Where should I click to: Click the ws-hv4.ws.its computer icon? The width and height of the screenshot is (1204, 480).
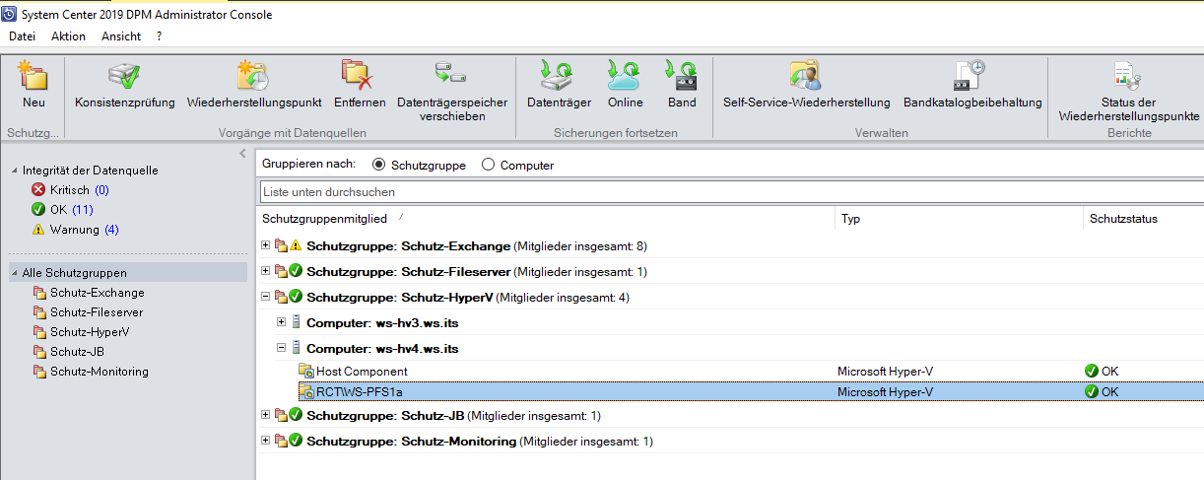click(297, 348)
